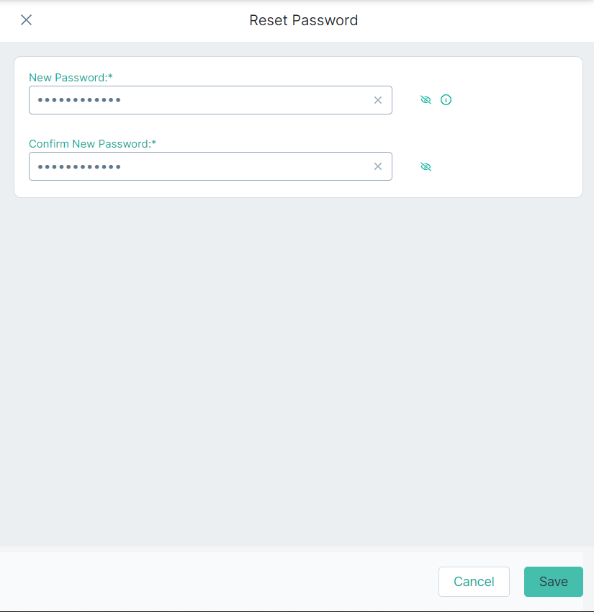594x612 pixels.
Task: Show the New Password characters
Action: [x=426, y=100]
